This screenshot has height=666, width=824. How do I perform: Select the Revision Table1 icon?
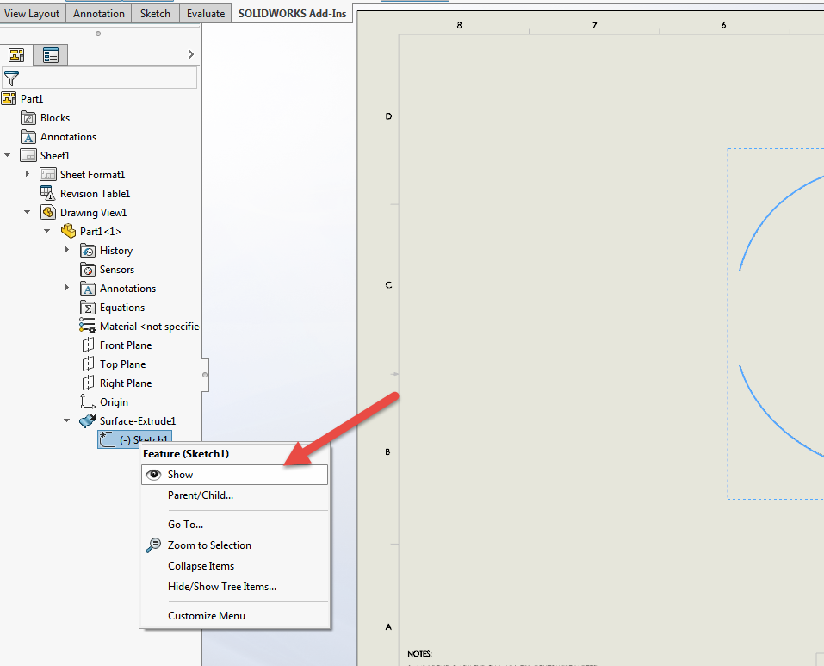tap(48, 193)
